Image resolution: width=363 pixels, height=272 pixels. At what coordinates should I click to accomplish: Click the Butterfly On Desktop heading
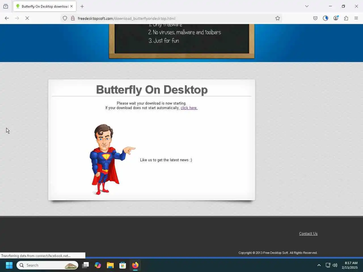click(x=152, y=90)
